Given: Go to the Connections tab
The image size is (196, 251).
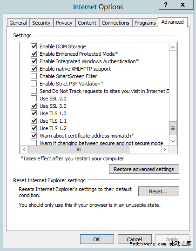Looking at the screenshot, I should [x=115, y=23].
